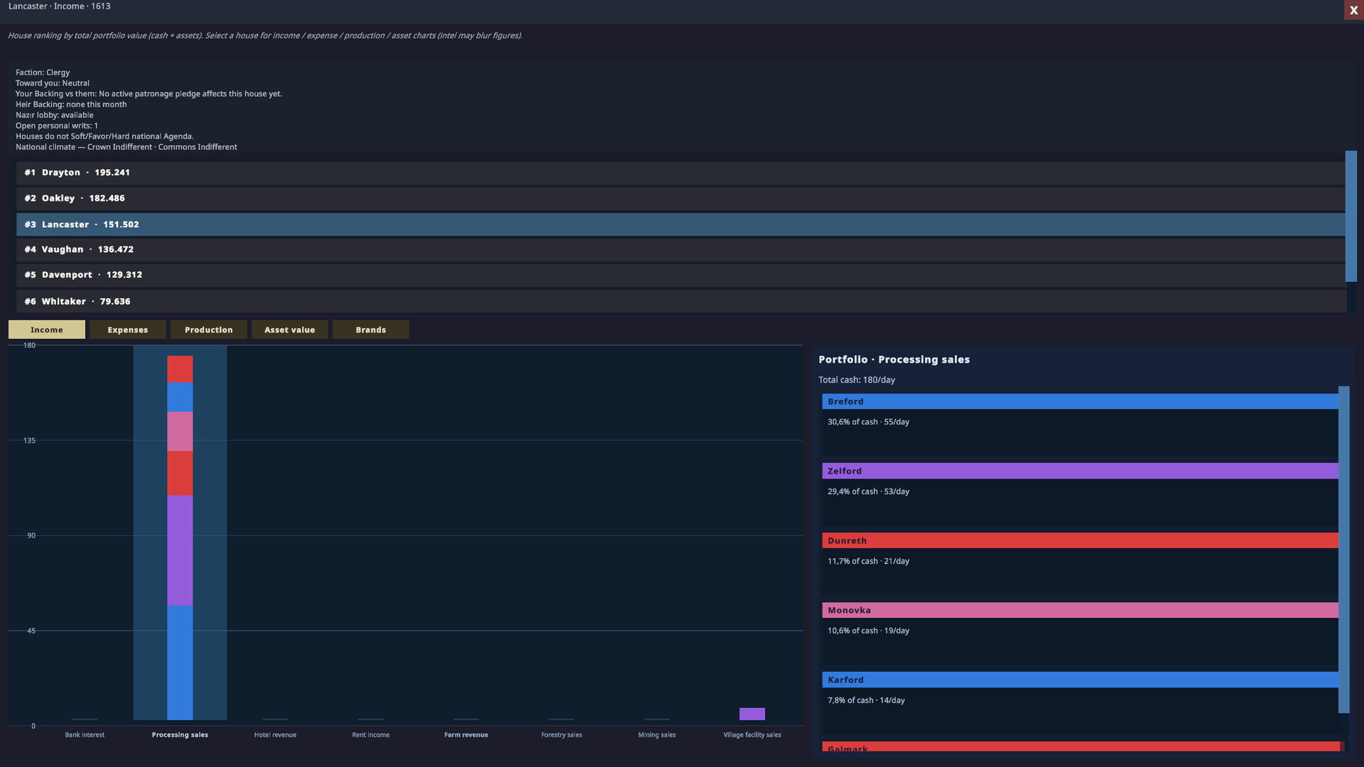The width and height of the screenshot is (1364, 767).
Task: Click the Portfolio · Processing sales heading
Action: click(x=894, y=359)
